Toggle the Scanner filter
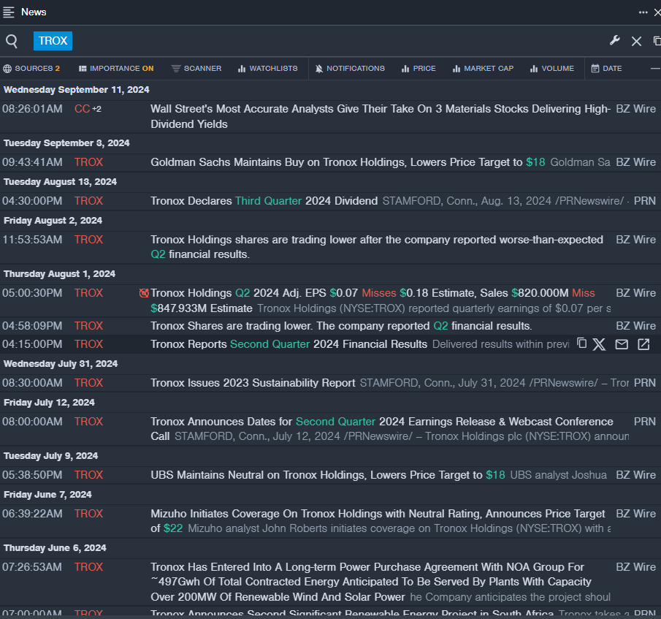Image resolution: width=661 pixels, height=619 pixels. click(196, 69)
